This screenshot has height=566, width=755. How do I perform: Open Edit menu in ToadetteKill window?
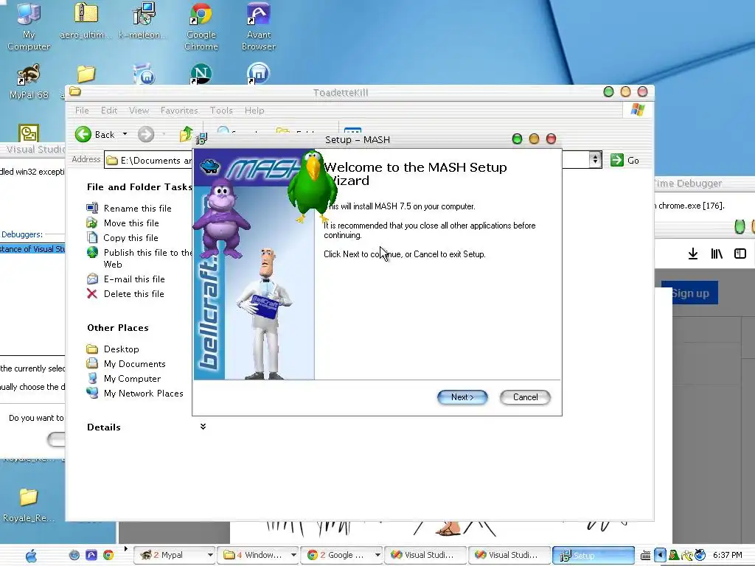(109, 111)
